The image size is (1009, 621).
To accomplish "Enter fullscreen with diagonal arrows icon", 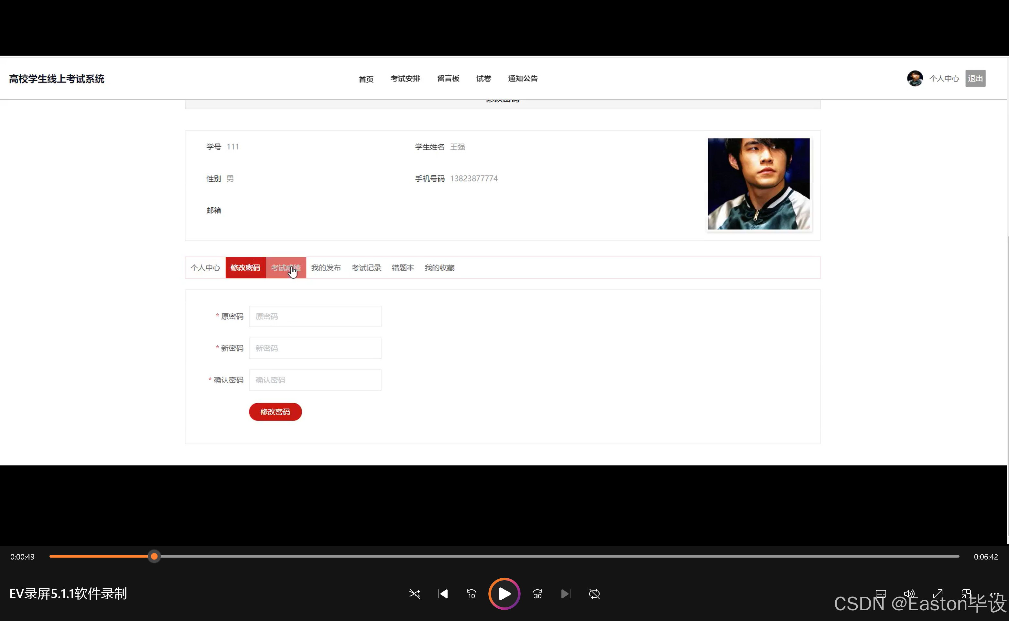I will click(938, 594).
